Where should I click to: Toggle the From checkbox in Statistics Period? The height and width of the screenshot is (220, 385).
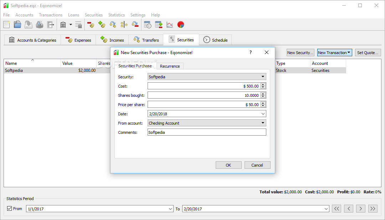coord(10,209)
